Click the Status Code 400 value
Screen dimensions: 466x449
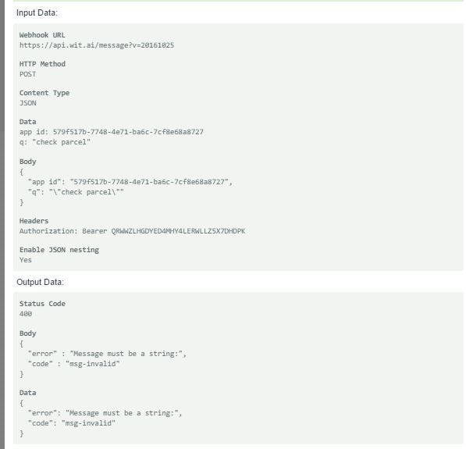[x=26, y=314]
